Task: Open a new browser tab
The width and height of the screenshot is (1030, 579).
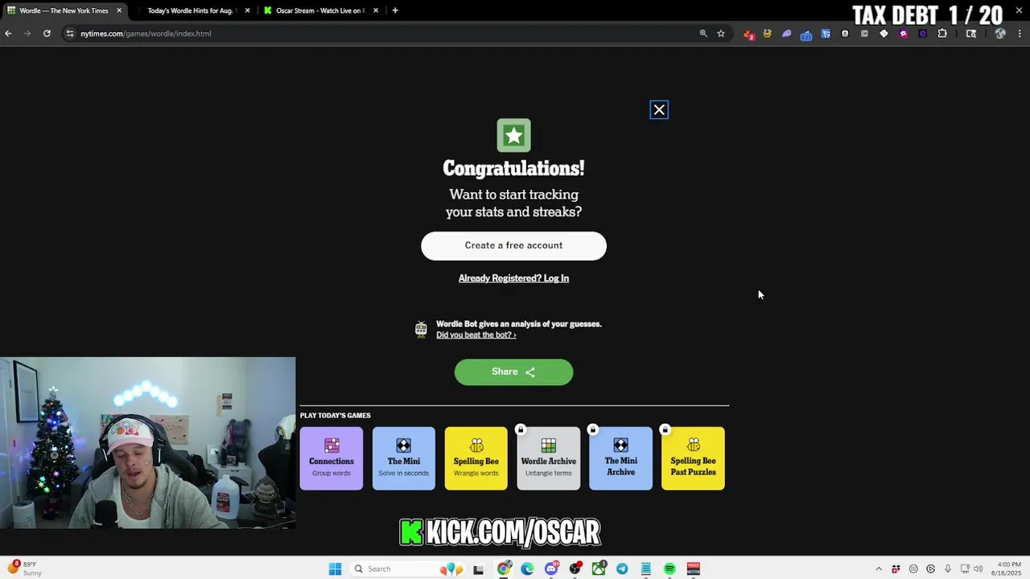Action: (395, 10)
